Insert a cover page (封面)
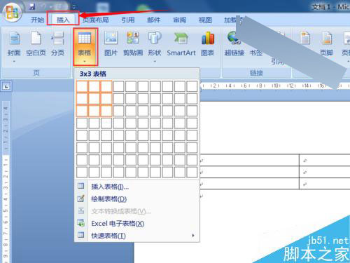350x263 pixels. (14, 47)
